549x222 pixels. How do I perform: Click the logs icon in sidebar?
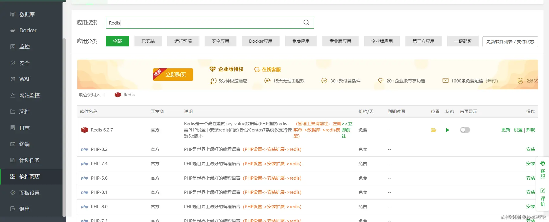click(x=13, y=128)
